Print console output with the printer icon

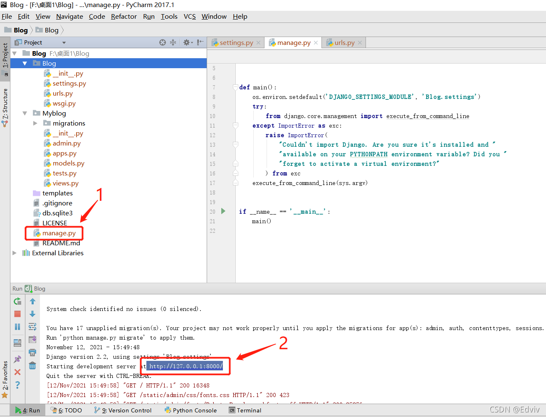pyautogui.click(x=32, y=353)
